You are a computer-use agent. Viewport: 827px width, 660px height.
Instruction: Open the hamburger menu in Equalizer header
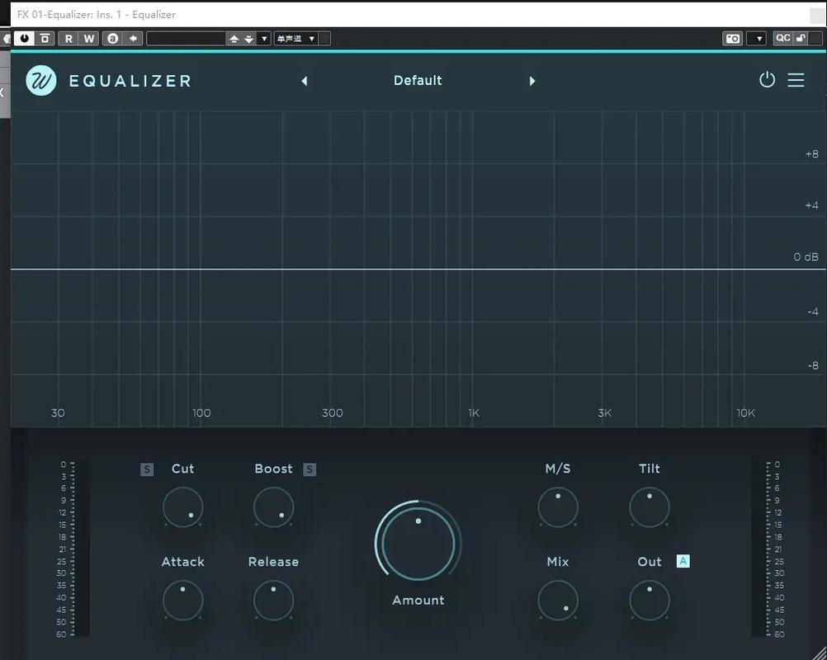coord(796,80)
